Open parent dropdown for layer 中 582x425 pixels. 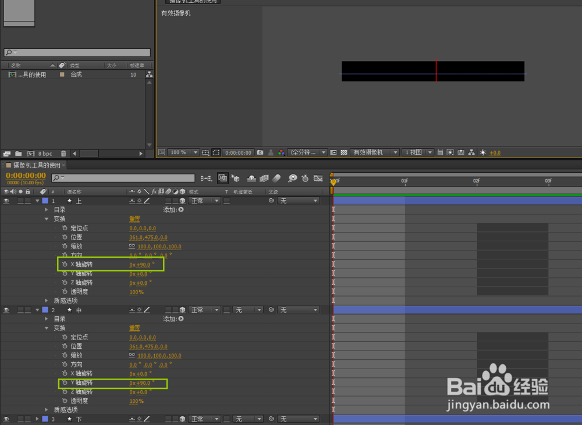pyautogui.click(x=298, y=310)
